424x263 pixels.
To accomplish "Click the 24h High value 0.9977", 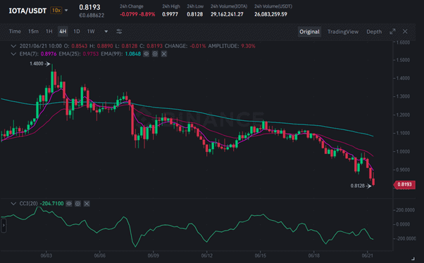I will [170, 14].
